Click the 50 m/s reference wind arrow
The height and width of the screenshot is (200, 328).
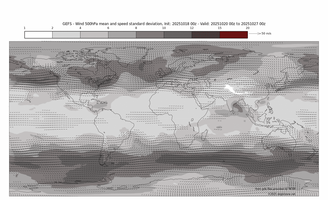click(255, 33)
